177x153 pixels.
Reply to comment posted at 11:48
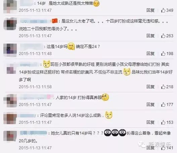click(x=150, y=54)
